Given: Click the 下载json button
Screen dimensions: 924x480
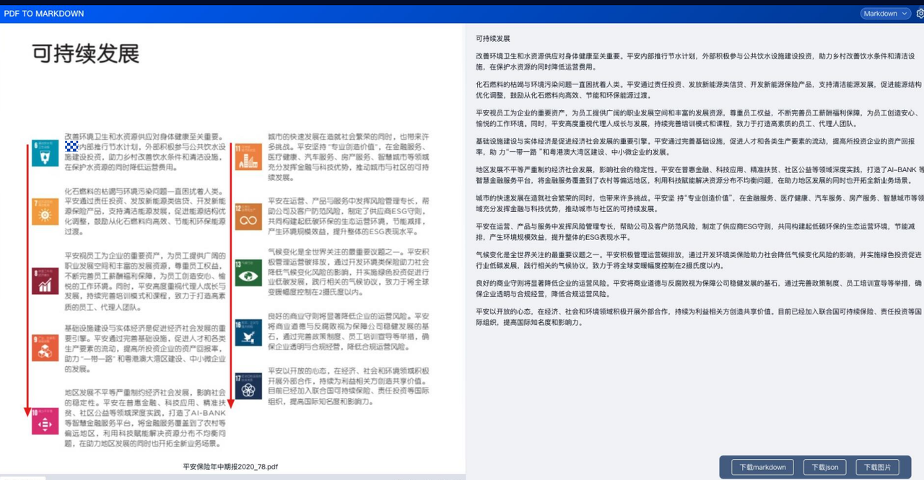Looking at the screenshot, I should [x=824, y=467].
